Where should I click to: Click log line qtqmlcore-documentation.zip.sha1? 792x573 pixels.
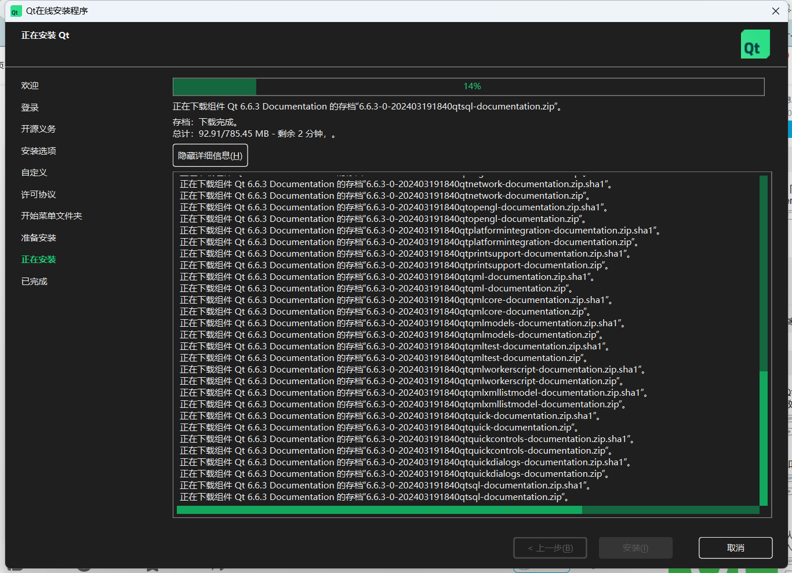[397, 300]
